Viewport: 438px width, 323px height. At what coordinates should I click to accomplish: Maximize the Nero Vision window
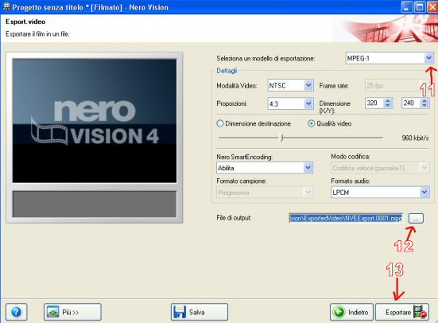coord(419,7)
